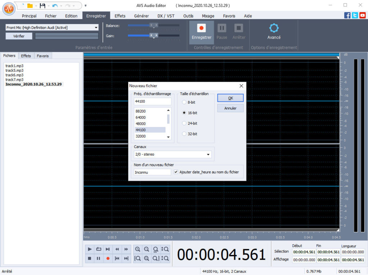Open the Canaux channel dropdown
Viewport: 368px width, 275px height.
coord(208,154)
